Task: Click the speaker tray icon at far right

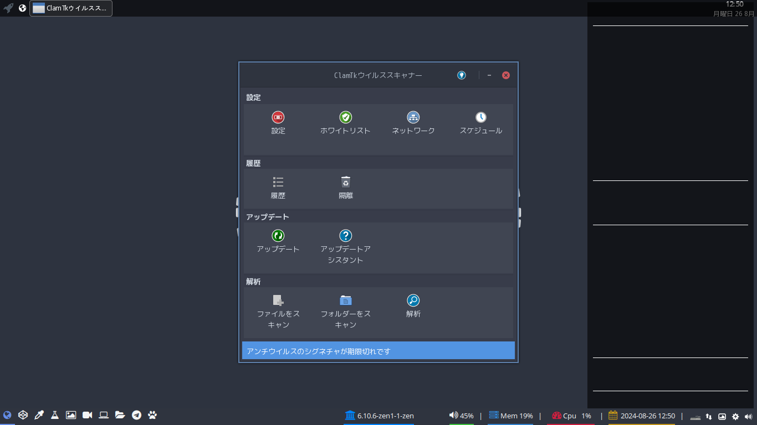Action: click(749, 417)
